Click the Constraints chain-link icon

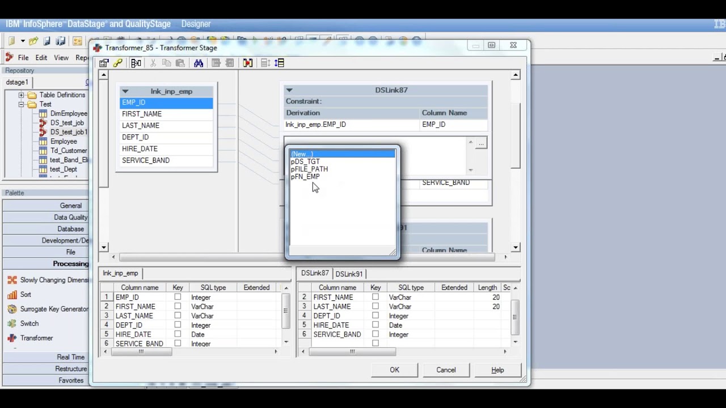(118, 63)
